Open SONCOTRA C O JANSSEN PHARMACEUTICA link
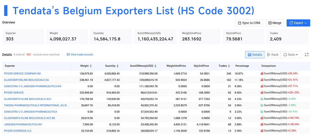311x136 pixels. (31, 112)
